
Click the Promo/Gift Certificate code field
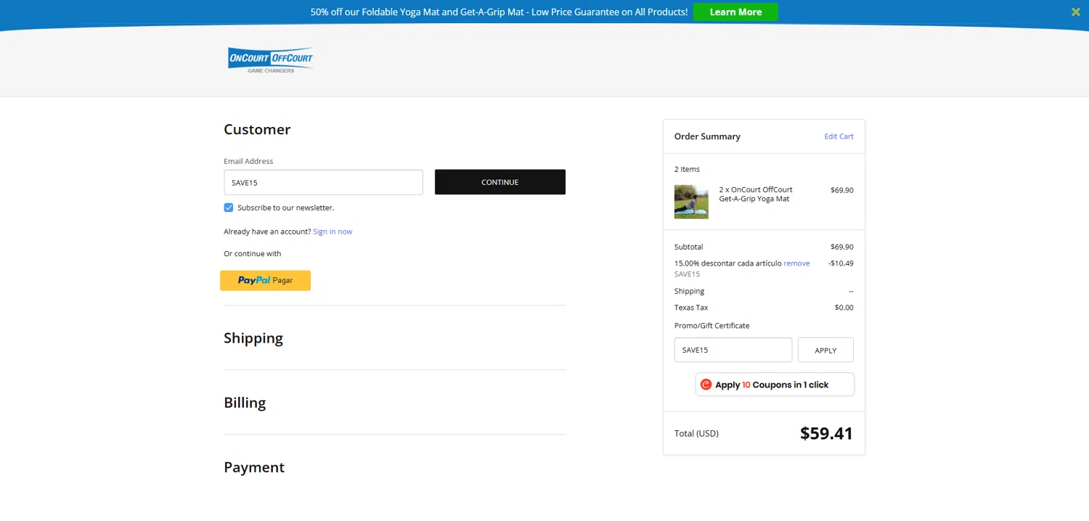tap(733, 350)
